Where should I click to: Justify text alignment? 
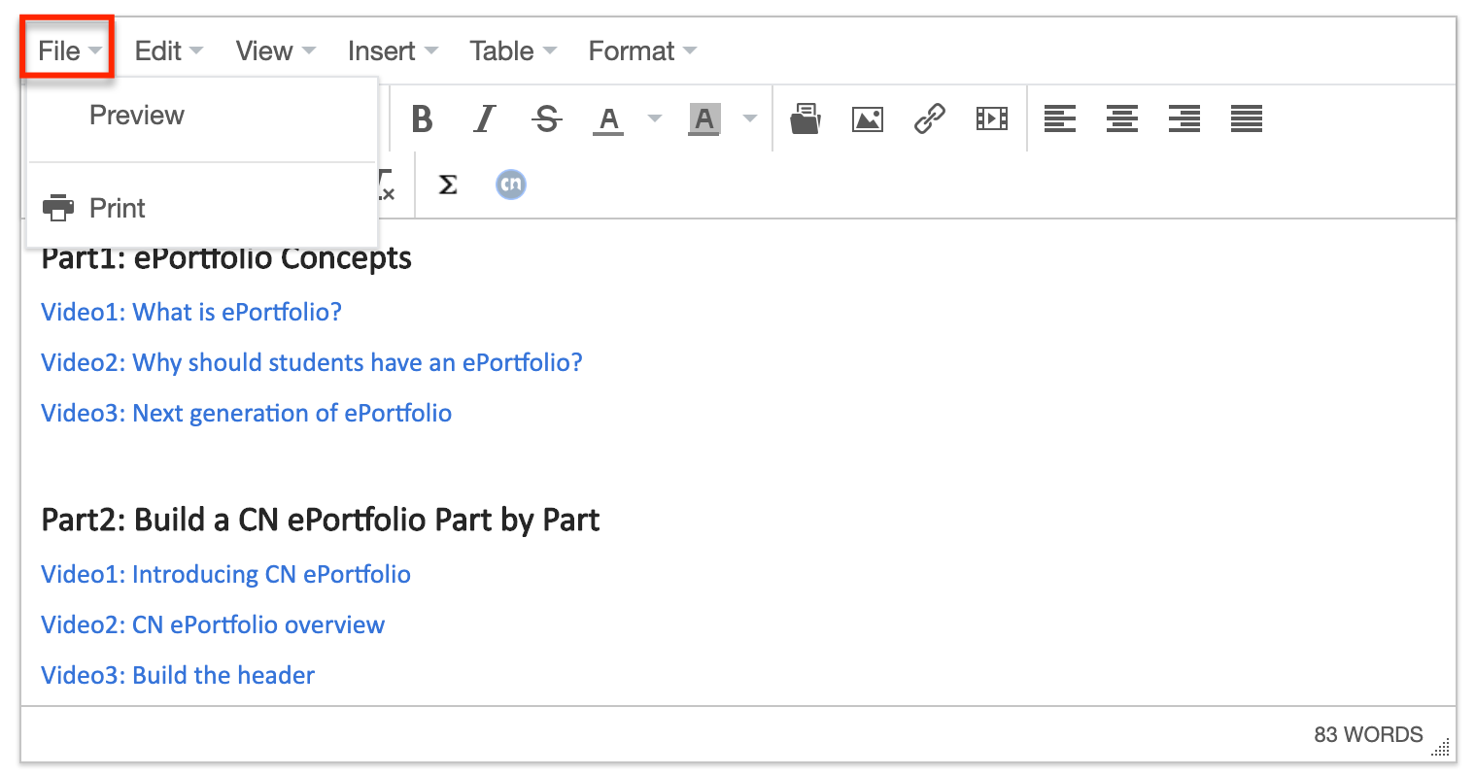1247,119
